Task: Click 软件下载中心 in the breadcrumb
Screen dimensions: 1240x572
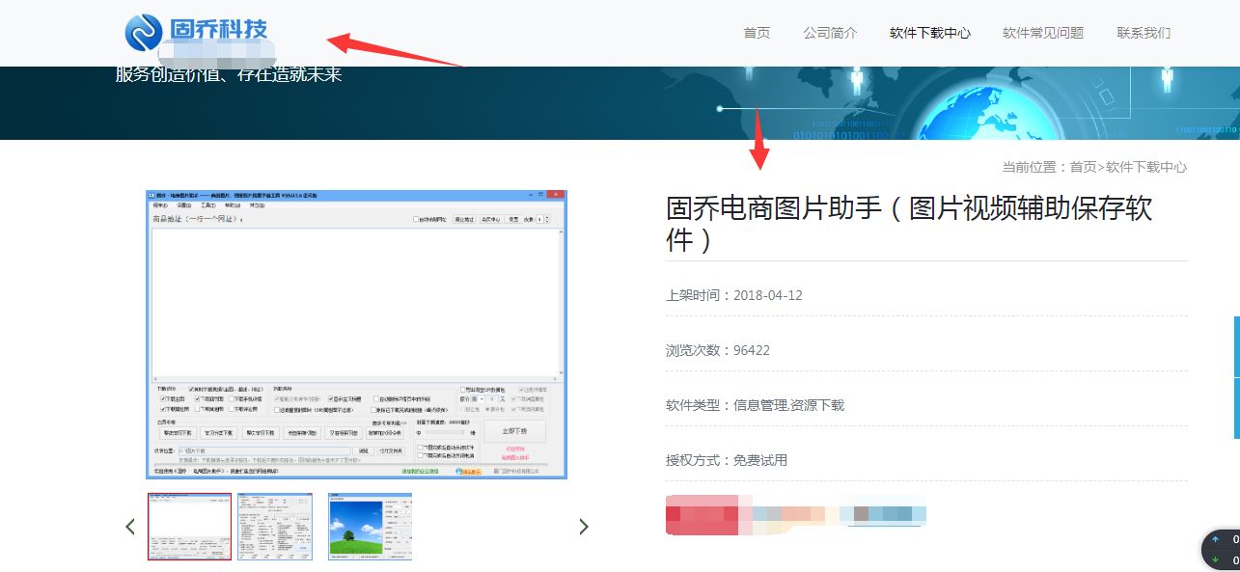Action: (1146, 167)
